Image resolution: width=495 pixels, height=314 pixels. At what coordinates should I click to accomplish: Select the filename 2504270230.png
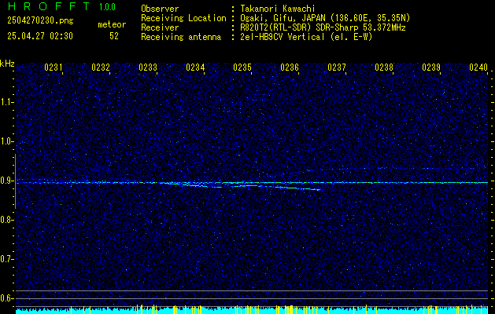[40, 20]
